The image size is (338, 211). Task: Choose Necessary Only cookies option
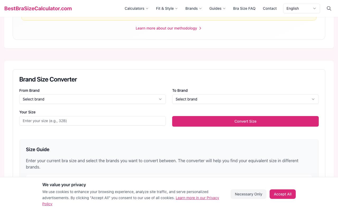coord(248,194)
